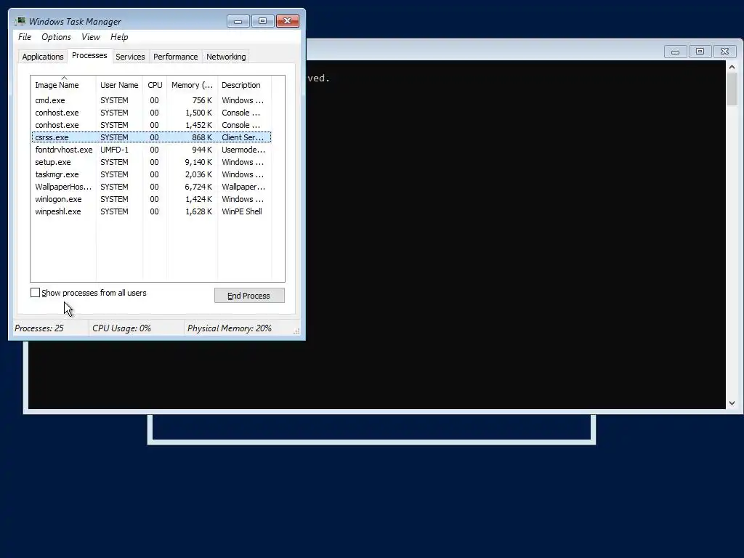Open the Options menu
This screenshot has height=558, width=744.
pyautogui.click(x=56, y=37)
